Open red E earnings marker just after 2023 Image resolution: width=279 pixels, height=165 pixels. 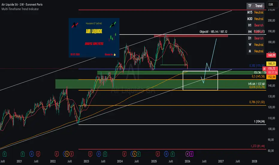tap(90, 154)
